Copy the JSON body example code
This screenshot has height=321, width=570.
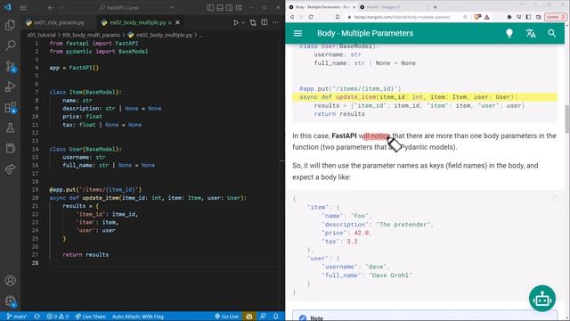pos(556,199)
